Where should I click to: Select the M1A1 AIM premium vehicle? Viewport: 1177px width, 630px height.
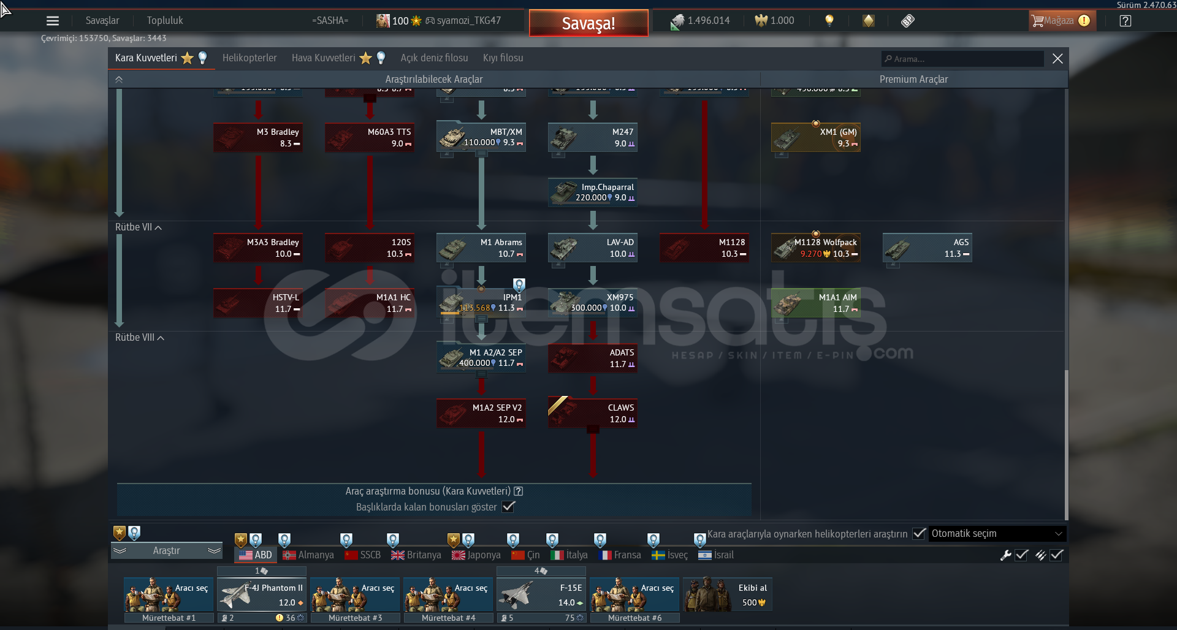click(x=816, y=303)
